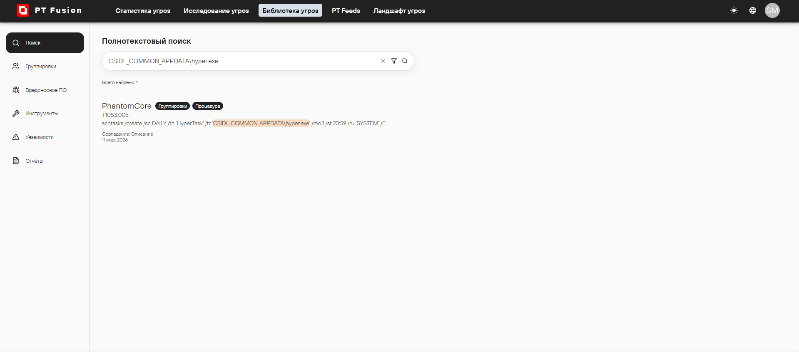Screen dimensions: 799x352
Task: Click the Полнотекстовый поиск heading
Action: click(x=147, y=41)
